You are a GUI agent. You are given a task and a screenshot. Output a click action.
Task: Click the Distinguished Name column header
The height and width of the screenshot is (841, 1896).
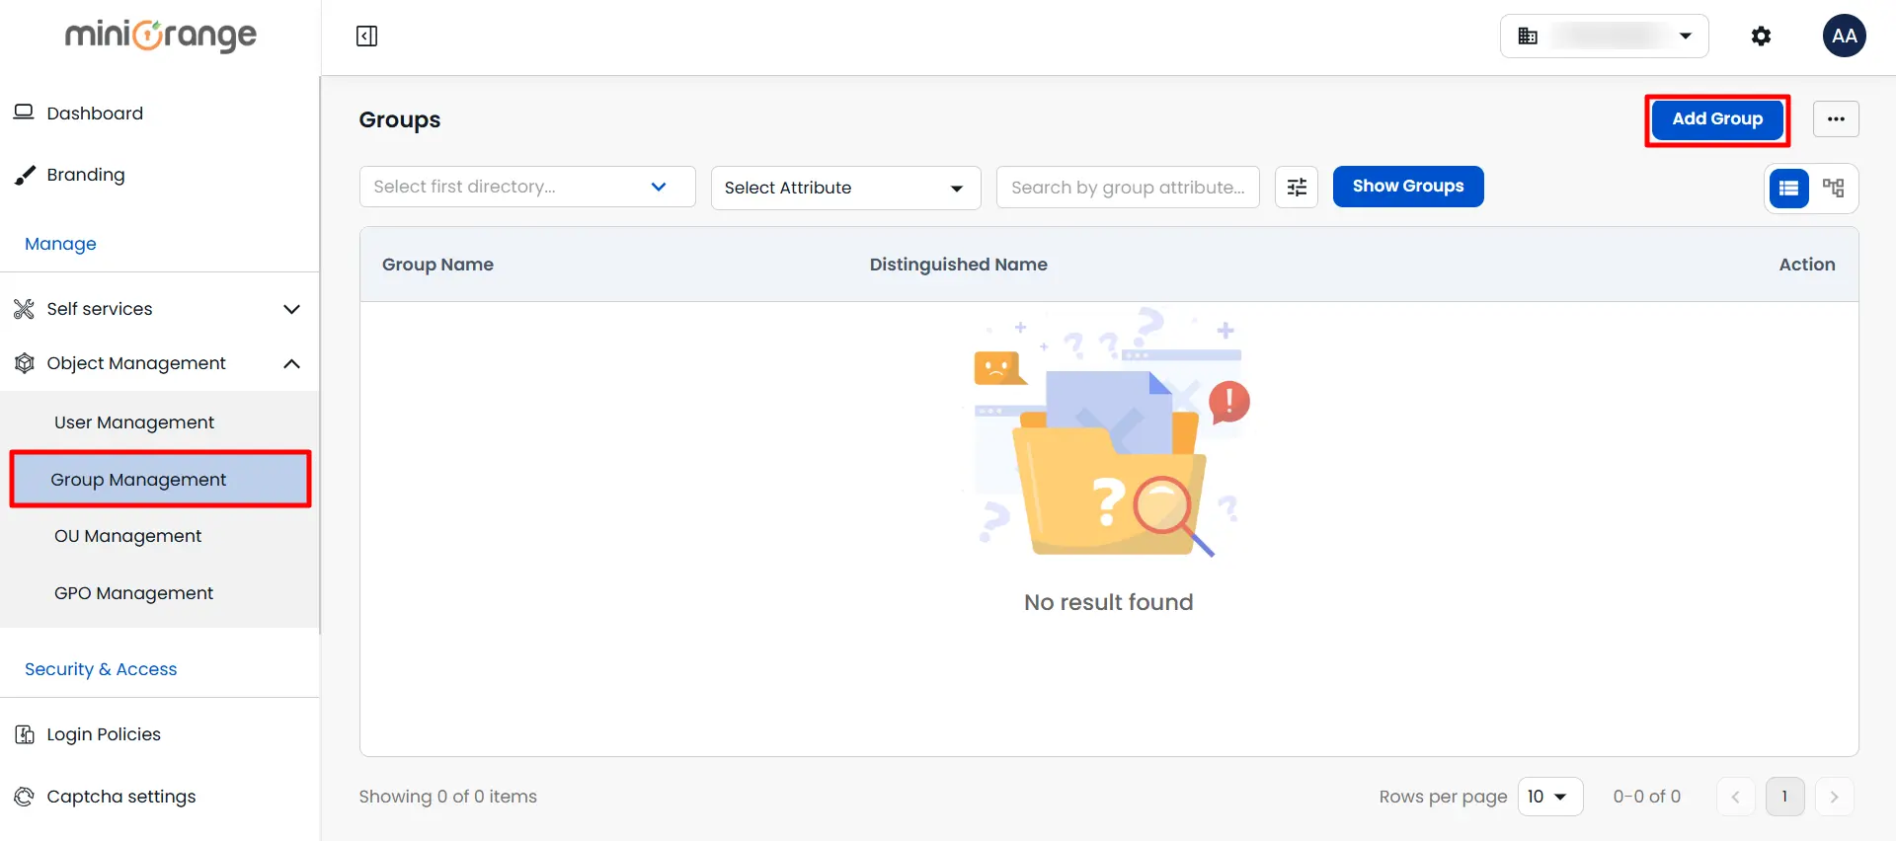(x=958, y=265)
